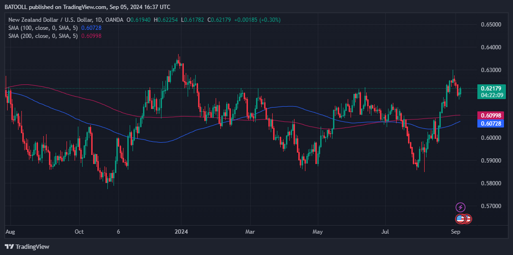Click the Oct label on time axis

(x=79, y=232)
